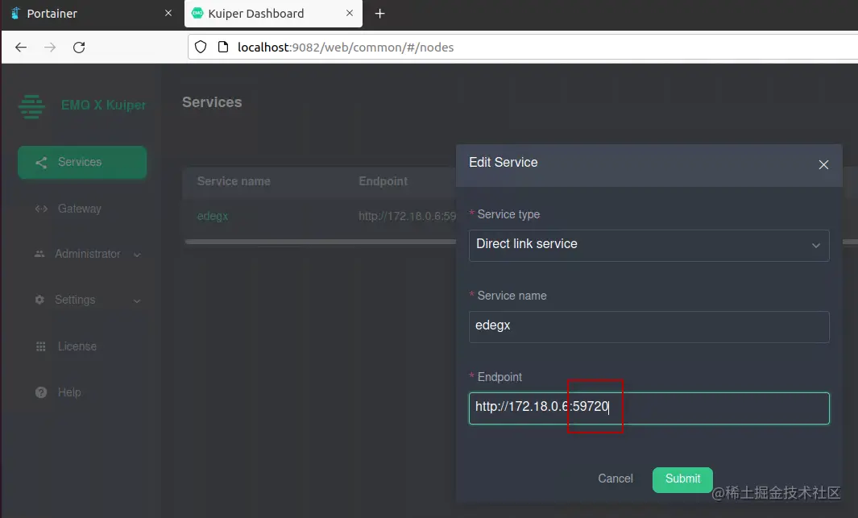858x518 pixels.
Task: Click the http://172.18.0.6 table cell
Action: click(x=407, y=216)
